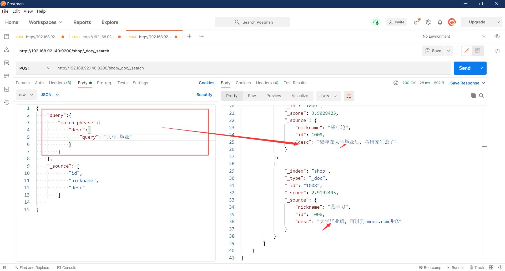The width and height of the screenshot is (505, 271).
Task: Toggle response line wrap icon
Action: coord(349,96)
